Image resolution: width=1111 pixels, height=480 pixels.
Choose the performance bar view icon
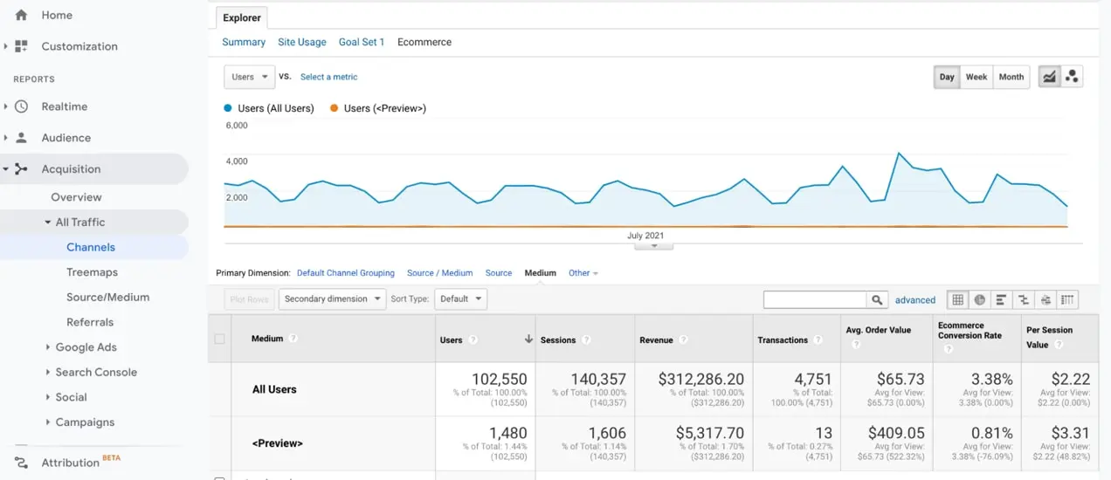click(1001, 299)
